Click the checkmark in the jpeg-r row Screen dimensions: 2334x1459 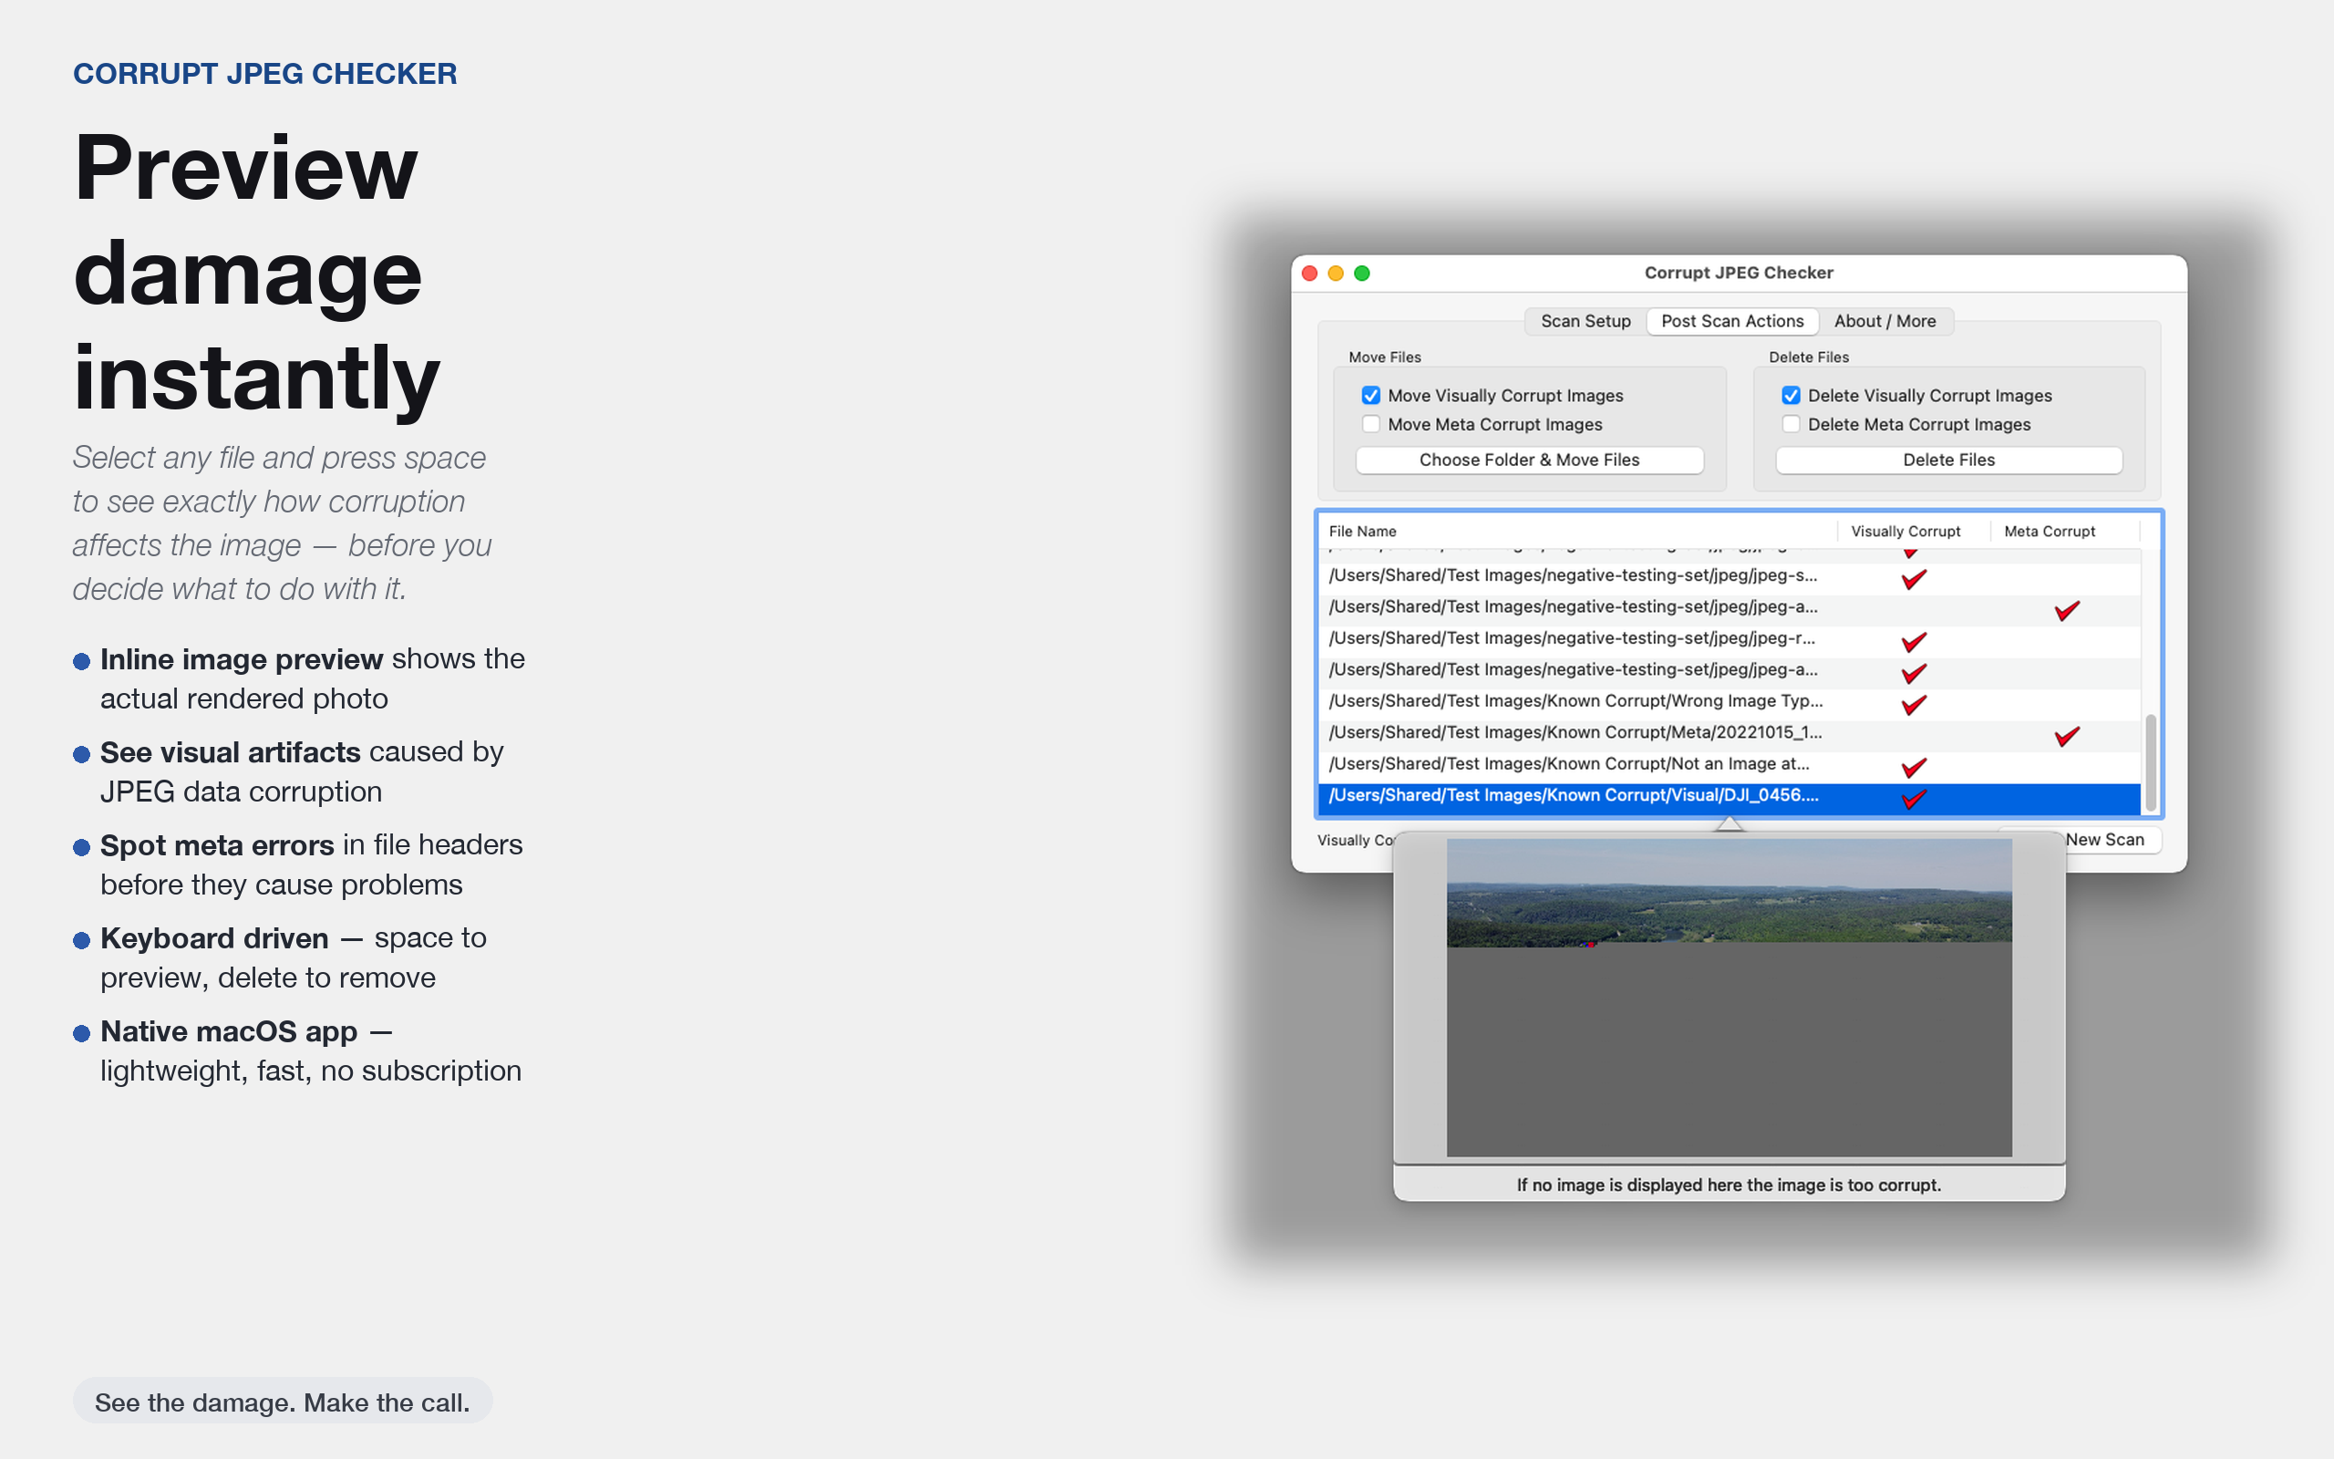click(1914, 642)
